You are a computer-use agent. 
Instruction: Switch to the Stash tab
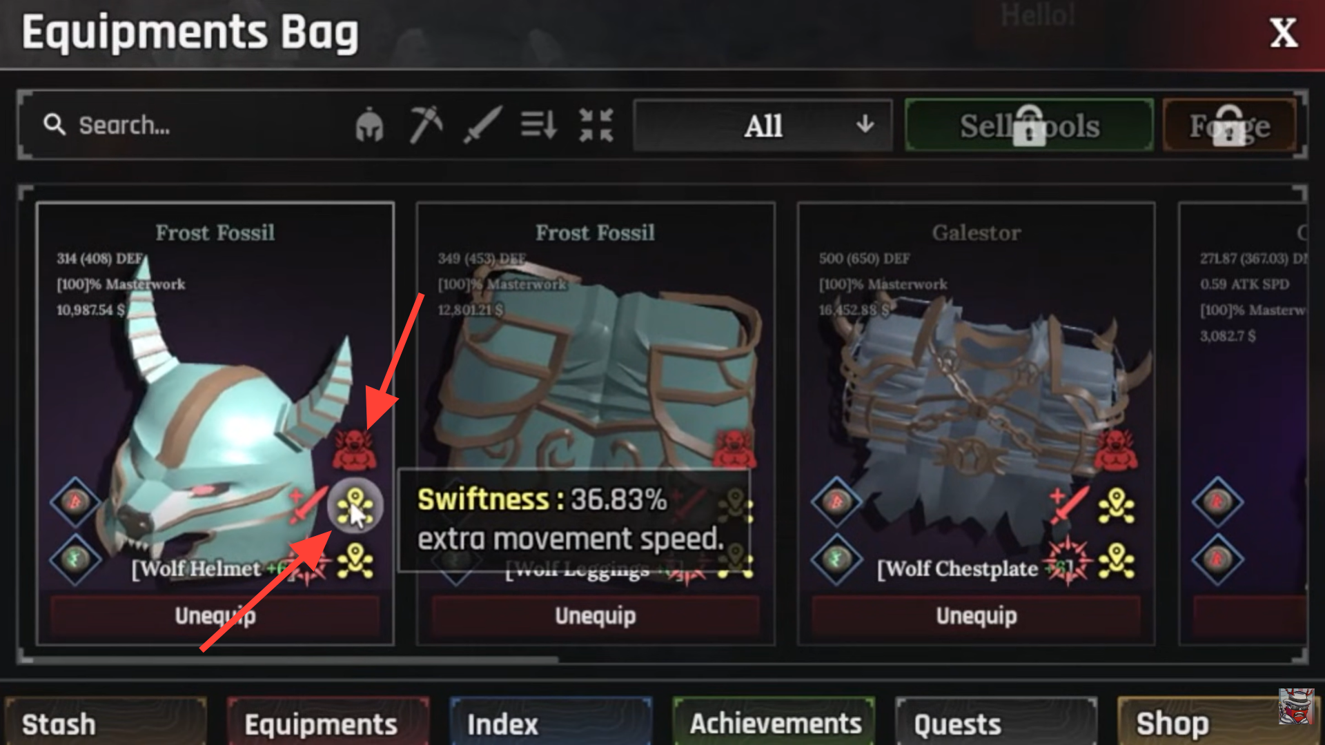click(x=105, y=722)
